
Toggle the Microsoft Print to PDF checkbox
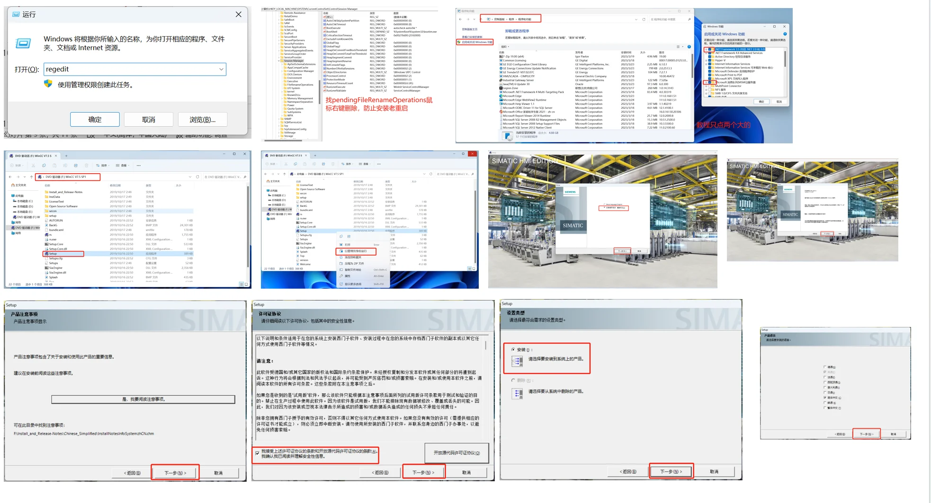710,75
